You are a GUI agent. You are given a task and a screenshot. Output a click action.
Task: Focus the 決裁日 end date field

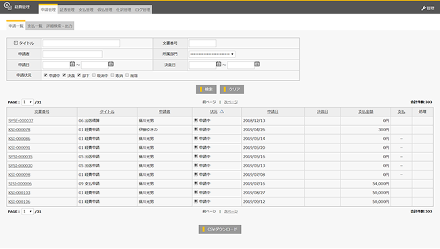pos(241,65)
